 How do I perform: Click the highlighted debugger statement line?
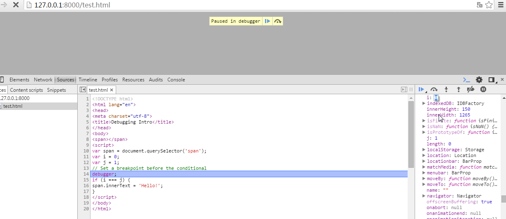(249, 174)
